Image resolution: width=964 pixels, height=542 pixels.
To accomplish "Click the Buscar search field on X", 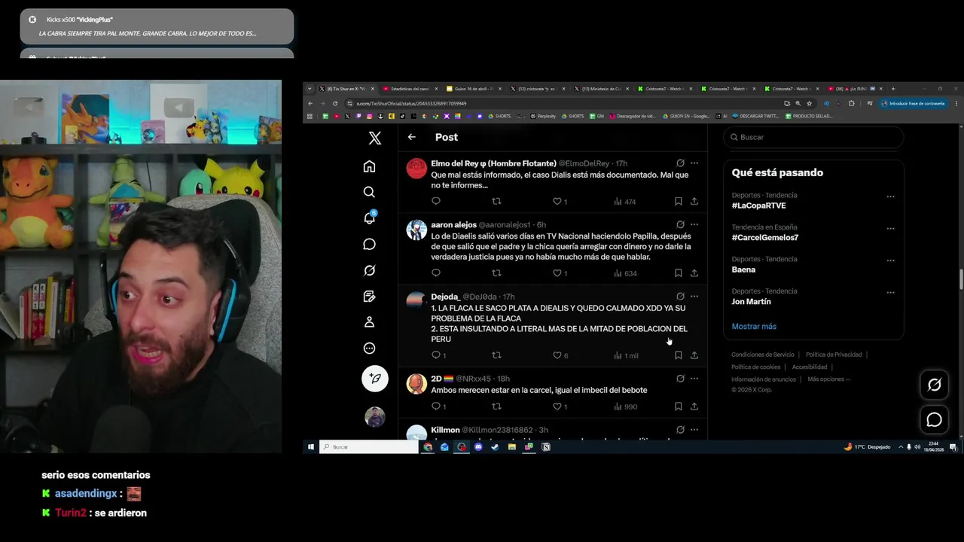I will 813,137.
